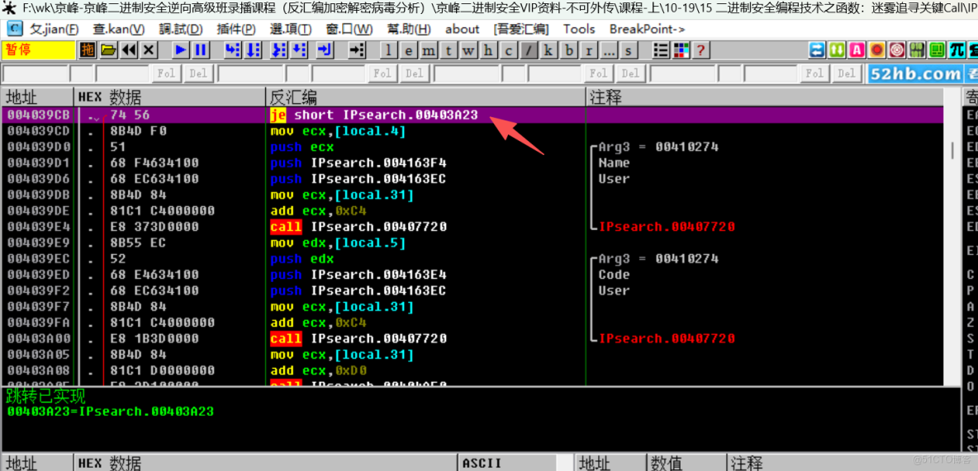Close the debugged program with the X icon
The height and width of the screenshot is (471, 978).
pos(149,50)
